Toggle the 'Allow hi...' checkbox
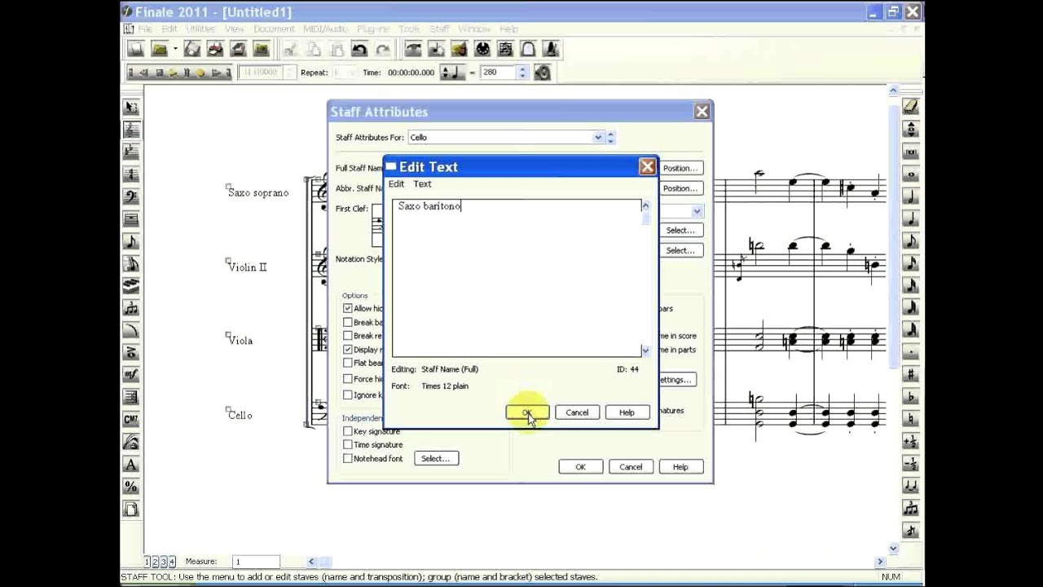 click(x=348, y=308)
